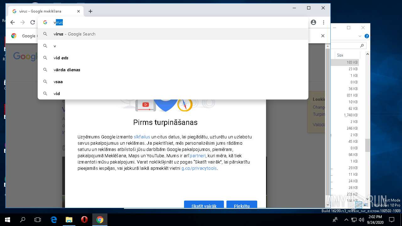Open the 'partneri' link
This screenshot has width=402, height=226.
click(198, 156)
